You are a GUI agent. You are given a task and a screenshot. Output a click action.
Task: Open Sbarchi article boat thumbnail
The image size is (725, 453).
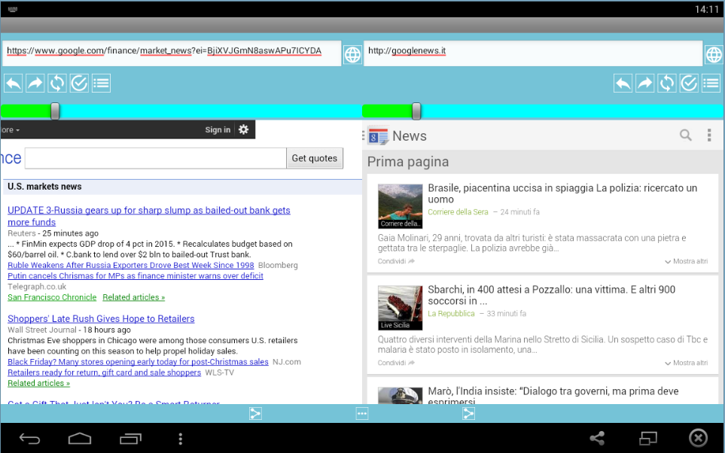click(x=400, y=308)
